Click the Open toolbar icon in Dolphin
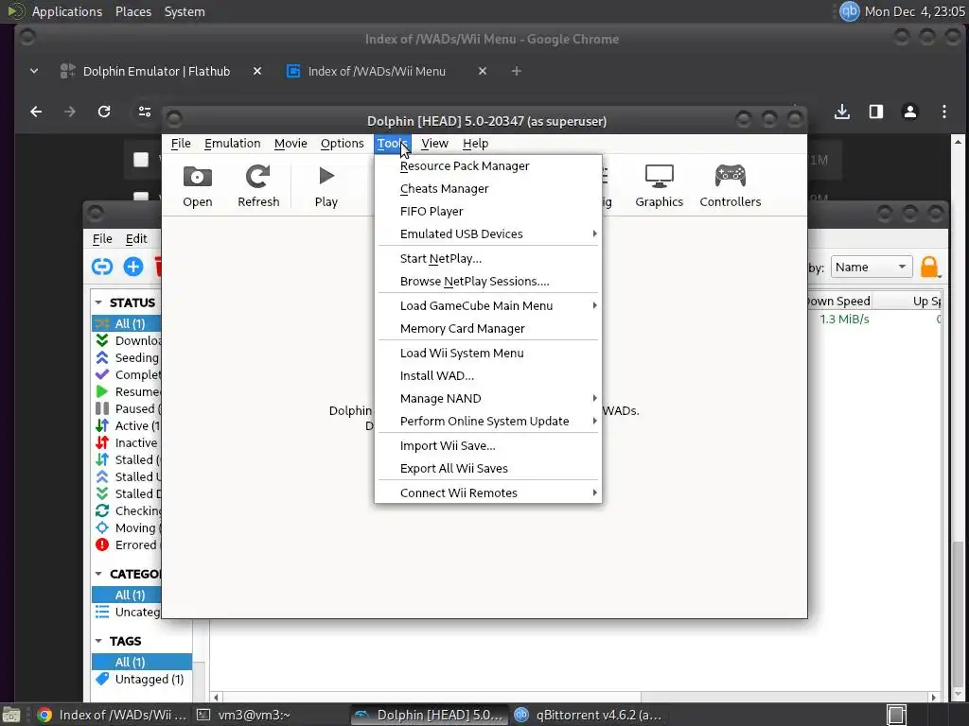 [x=197, y=186]
